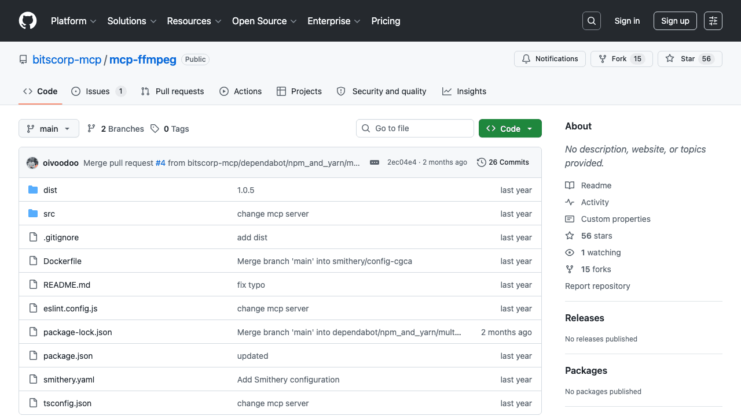Open commit history via the clock icon

(482, 162)
